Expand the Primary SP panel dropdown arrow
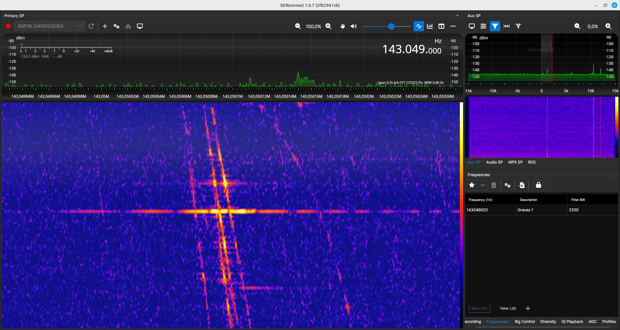The image size is (620, 330). coord(458,16)
